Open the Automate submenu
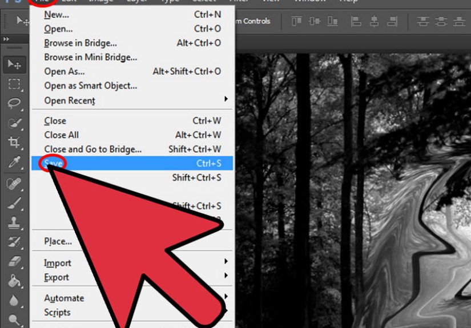471x328 pixels. pyautogui.click(x=132, y=298)
